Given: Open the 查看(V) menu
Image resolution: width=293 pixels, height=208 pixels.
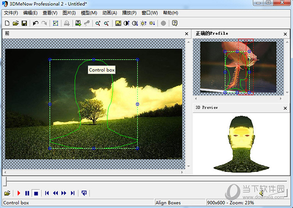Looking at the screenshot, I should click(50, 13).
